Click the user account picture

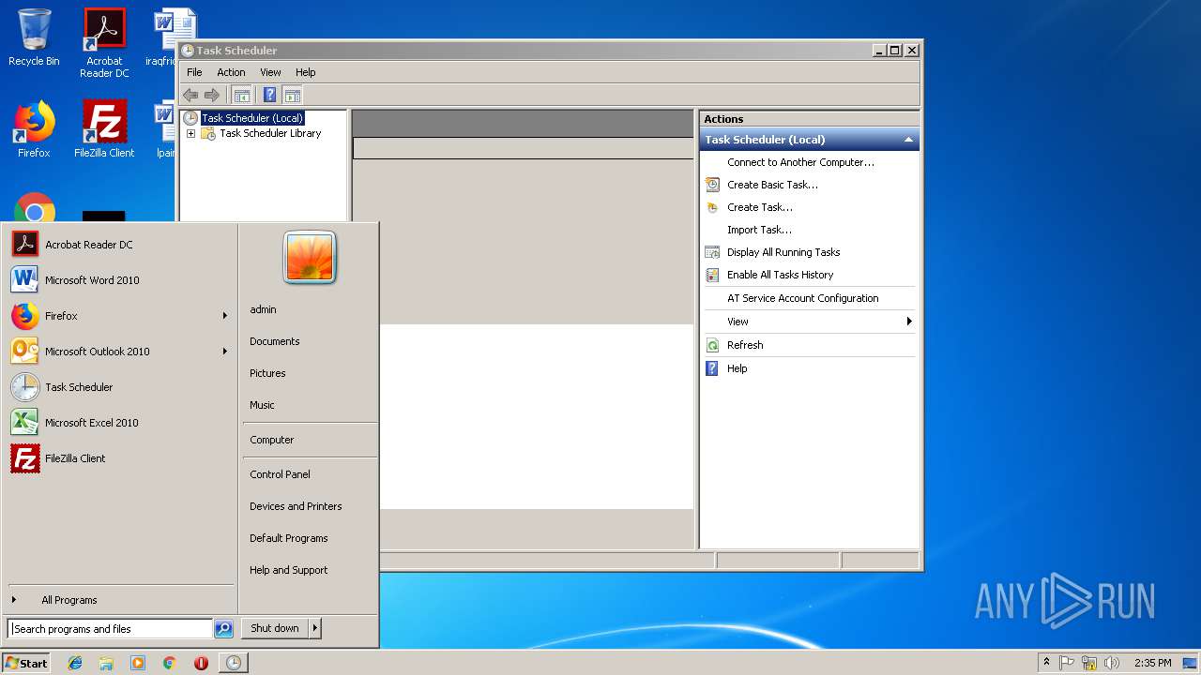point(310,257)
